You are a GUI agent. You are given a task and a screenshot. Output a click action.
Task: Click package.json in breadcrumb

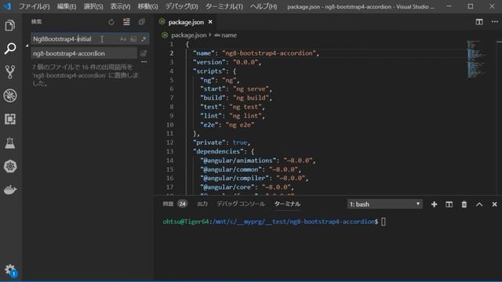click(x=188, y=35)
